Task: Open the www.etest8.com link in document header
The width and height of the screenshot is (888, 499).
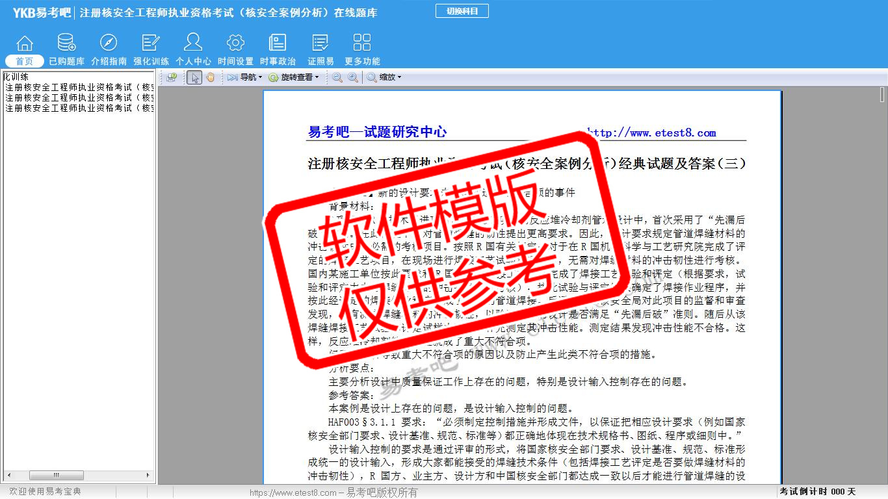Action: coord(652,133)
